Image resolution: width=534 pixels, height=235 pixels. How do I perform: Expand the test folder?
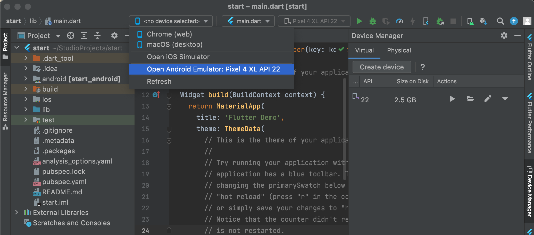pos(26,120)
